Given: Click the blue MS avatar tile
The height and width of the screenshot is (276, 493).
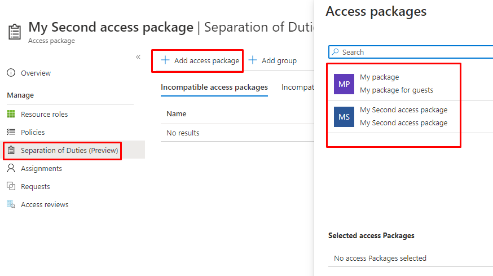Looking at the screenshot, I should click(x=344, y=117).
